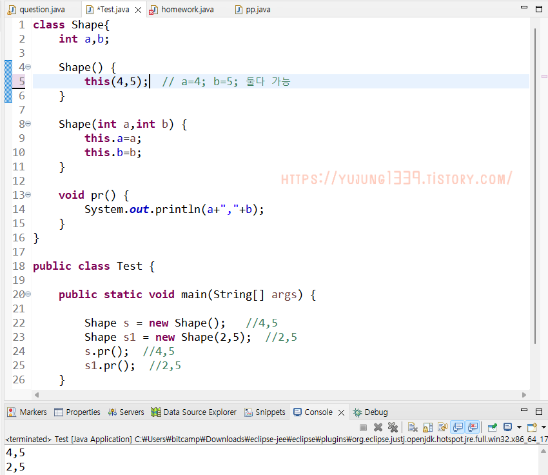The image size is (548, 475).
Task: Toggle Word Wrap in the Console toolbar
Action: 442,427
